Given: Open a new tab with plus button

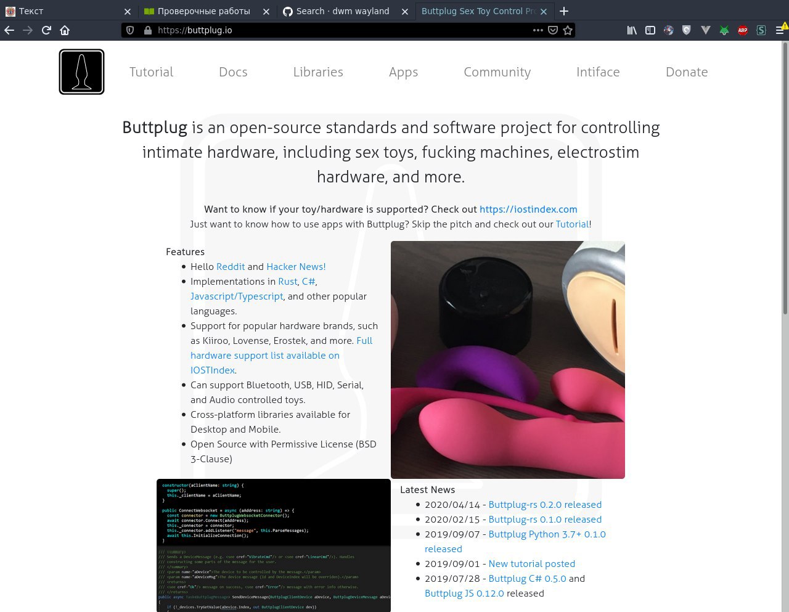Looking at the screenshot, I should pyautogui.click(x=563, y=11).
